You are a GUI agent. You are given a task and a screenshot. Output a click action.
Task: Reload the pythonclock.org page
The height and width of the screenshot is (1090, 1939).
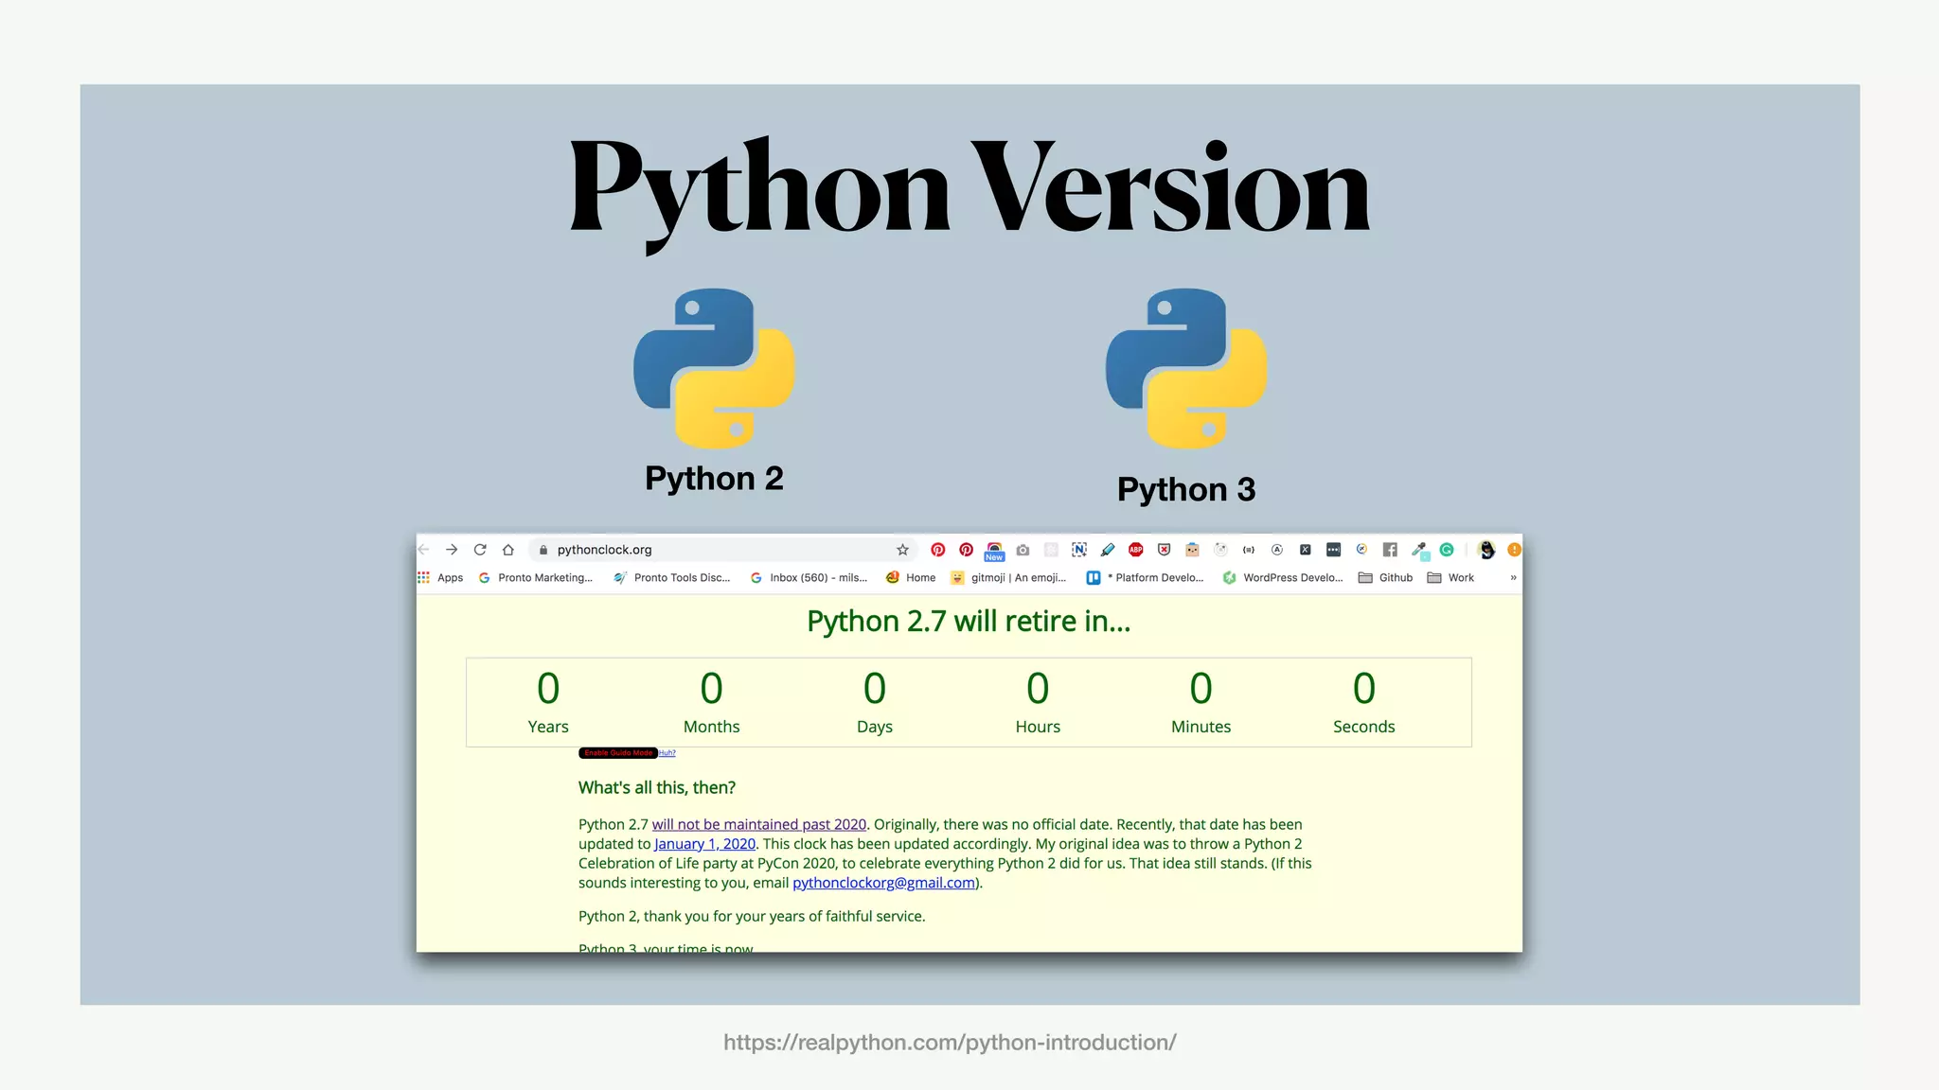point(480,550)
